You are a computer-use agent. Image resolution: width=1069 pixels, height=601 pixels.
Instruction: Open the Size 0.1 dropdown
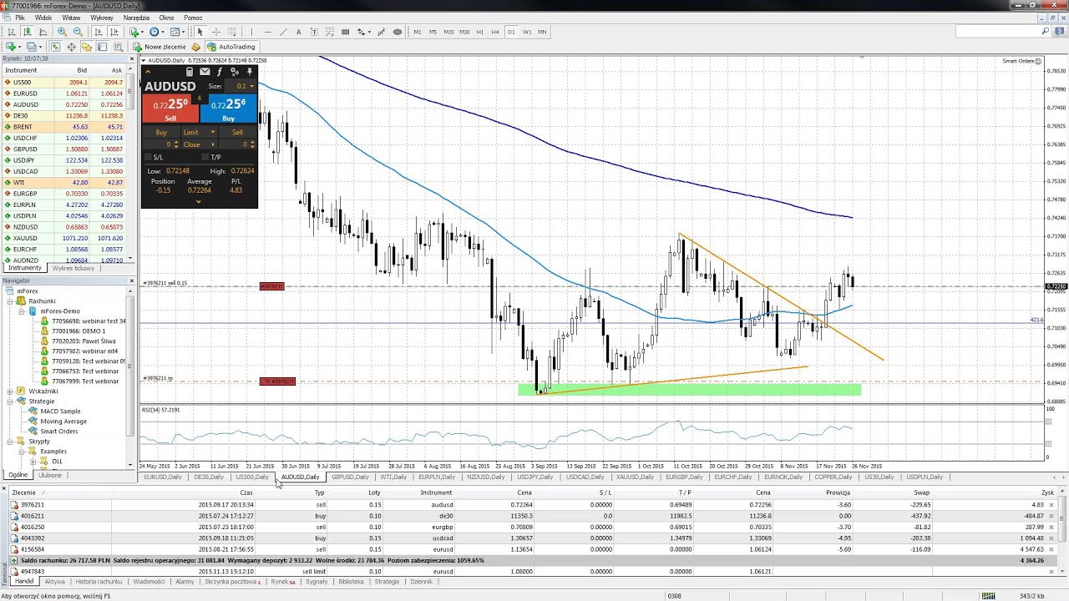[x=251, y=86]
